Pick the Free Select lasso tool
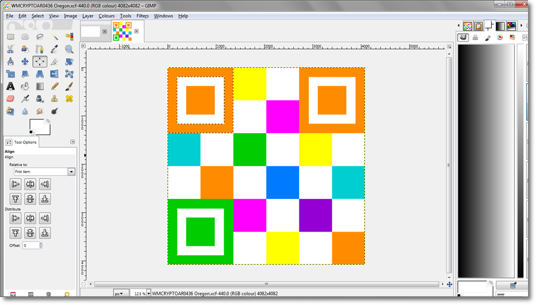 coord(40,37)
